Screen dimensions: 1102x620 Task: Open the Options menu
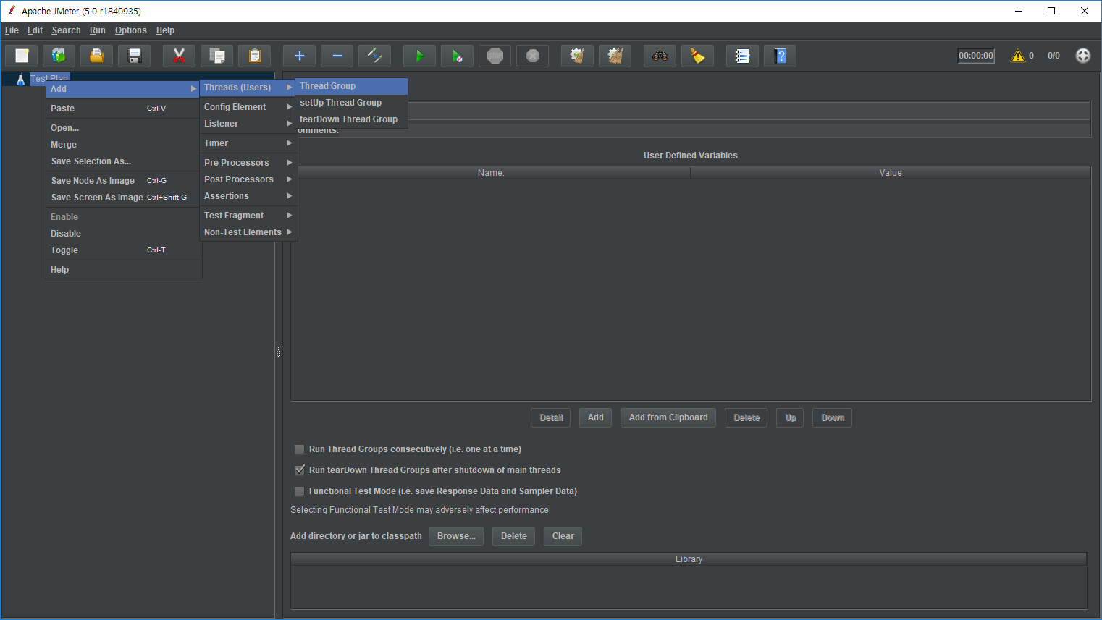(x=130, y=30)
